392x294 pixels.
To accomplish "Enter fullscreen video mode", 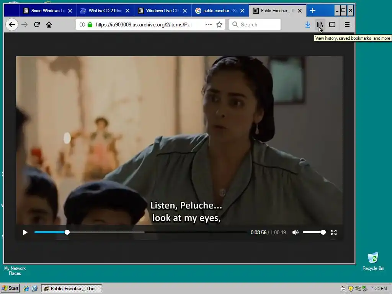I will point(334,232).
